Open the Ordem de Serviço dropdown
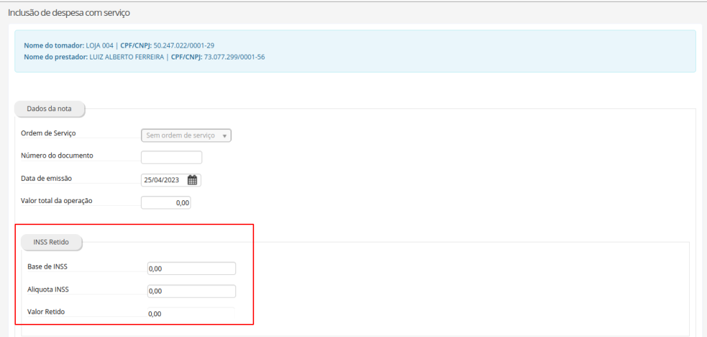 point(186,135)
